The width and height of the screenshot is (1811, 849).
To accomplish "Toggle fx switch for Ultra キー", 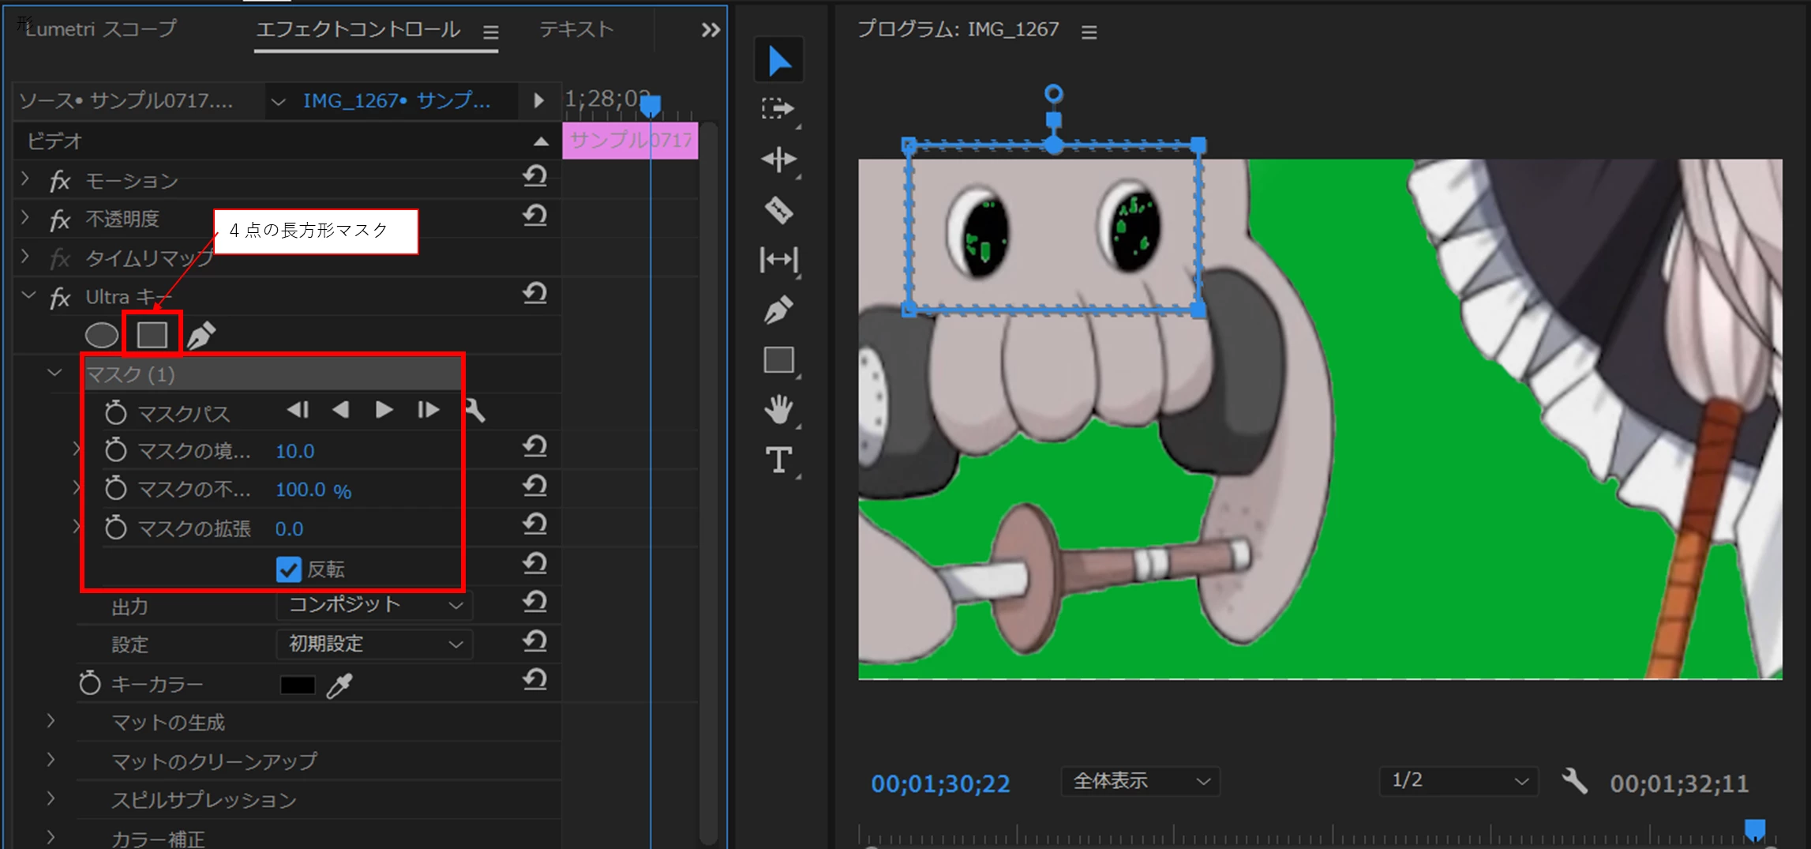I will 60,298.
